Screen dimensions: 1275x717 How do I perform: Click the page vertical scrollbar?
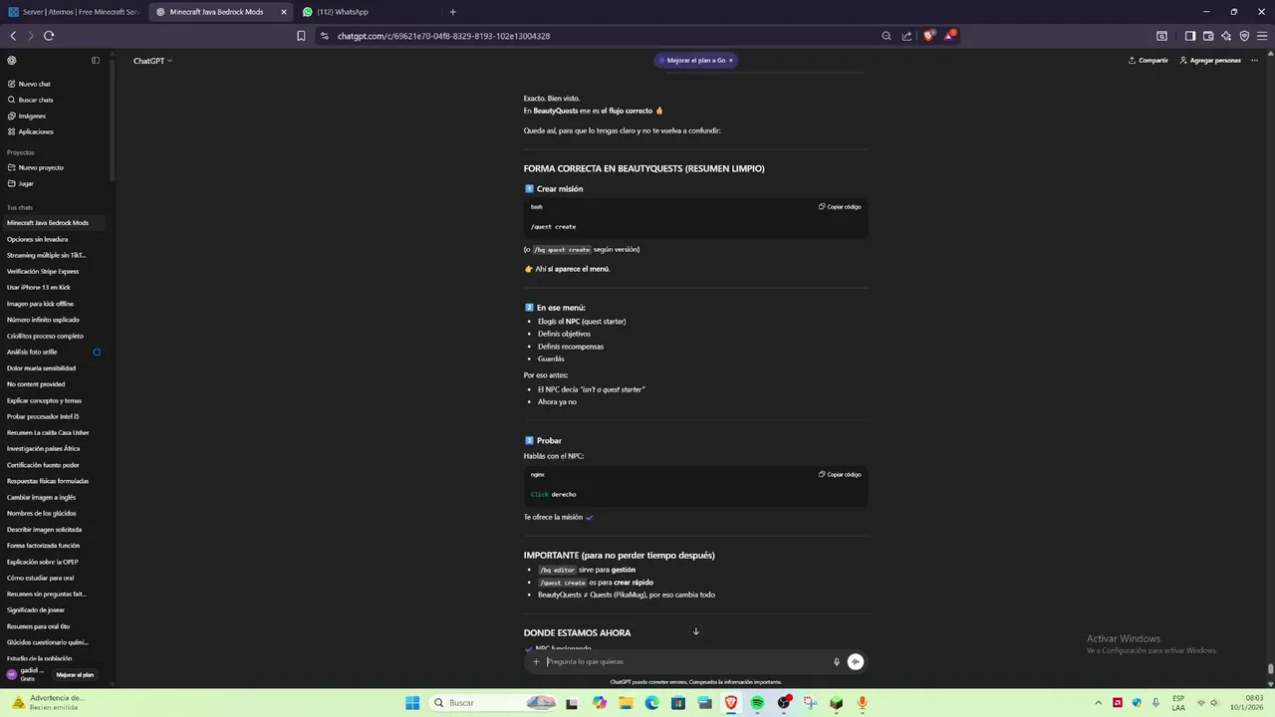[1270, 669]
